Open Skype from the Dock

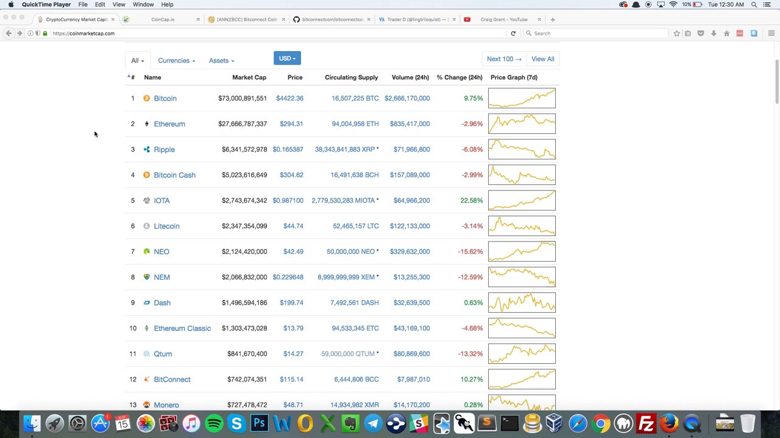click(x=236, y=423)
